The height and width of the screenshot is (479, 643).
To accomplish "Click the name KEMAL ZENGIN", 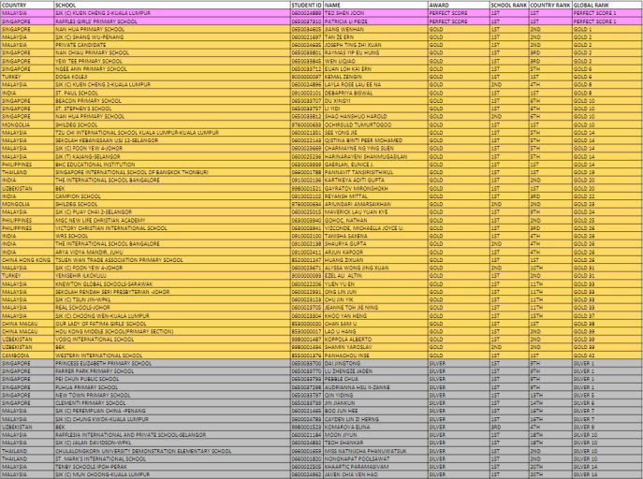I will point(375,77).
